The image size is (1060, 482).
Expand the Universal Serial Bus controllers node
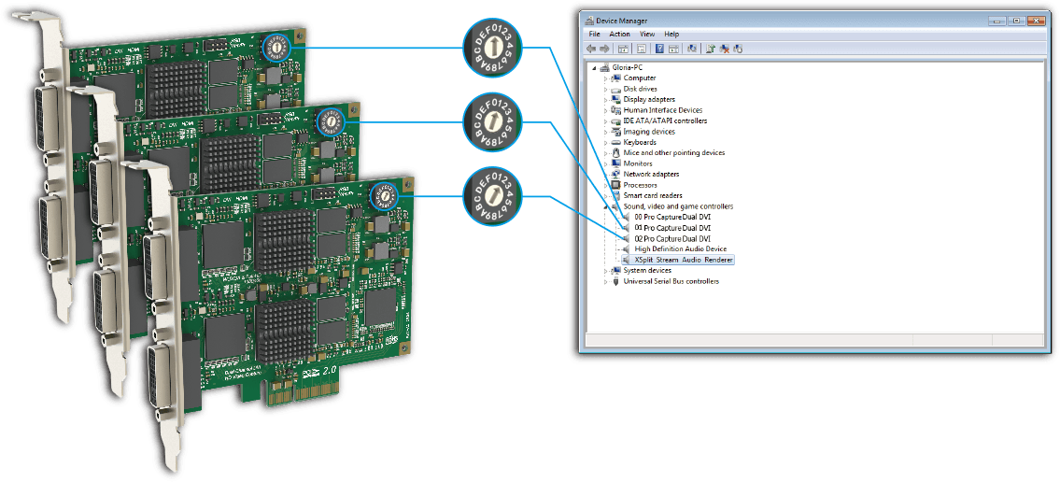[x=606, y=282]
